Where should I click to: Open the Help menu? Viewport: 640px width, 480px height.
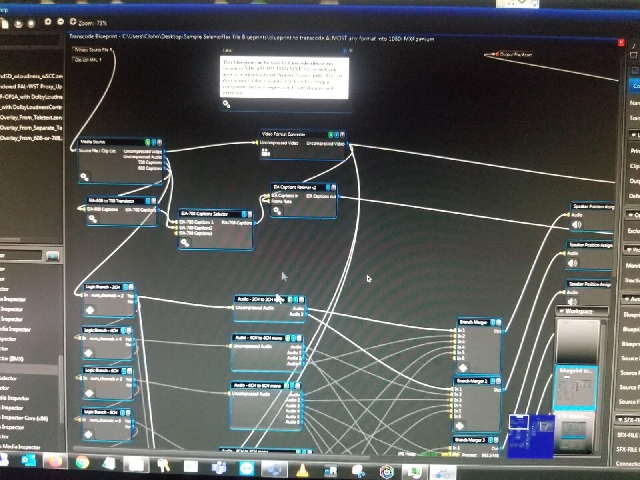tap(4, 10)
